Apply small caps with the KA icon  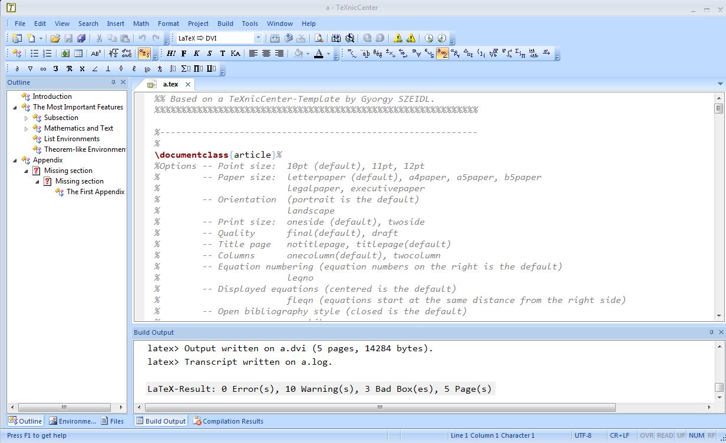[235, 54]
